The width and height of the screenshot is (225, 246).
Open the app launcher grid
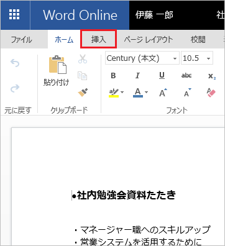[14, 15]
